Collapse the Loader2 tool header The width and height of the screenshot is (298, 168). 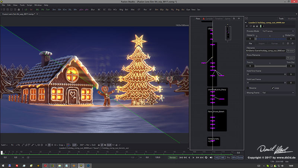point(246,22)
